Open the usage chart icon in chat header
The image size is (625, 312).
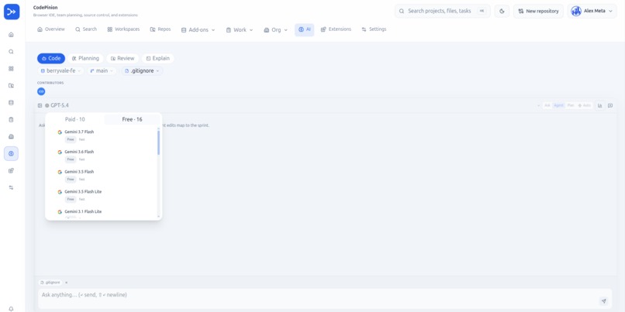coord(600,105)
